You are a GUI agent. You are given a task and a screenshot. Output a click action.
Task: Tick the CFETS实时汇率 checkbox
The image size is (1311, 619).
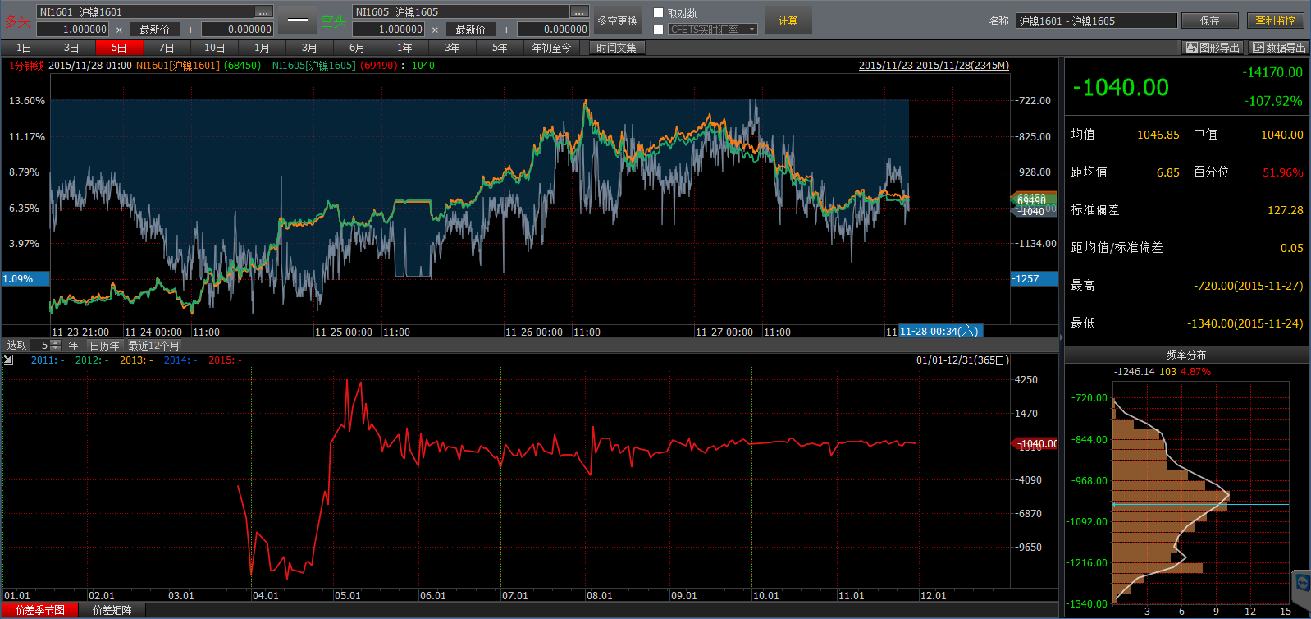coord(658,30)
